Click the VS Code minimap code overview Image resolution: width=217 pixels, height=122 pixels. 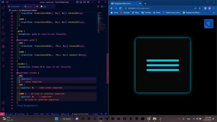[x=102, y=22]
